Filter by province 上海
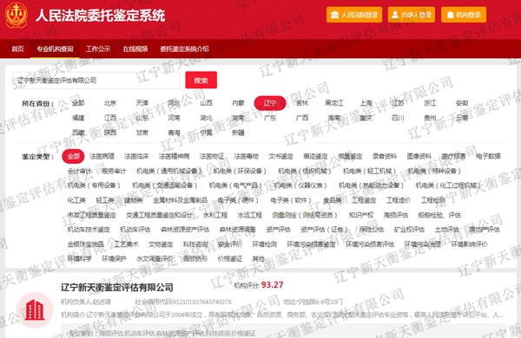 click(x=366, y=103)
